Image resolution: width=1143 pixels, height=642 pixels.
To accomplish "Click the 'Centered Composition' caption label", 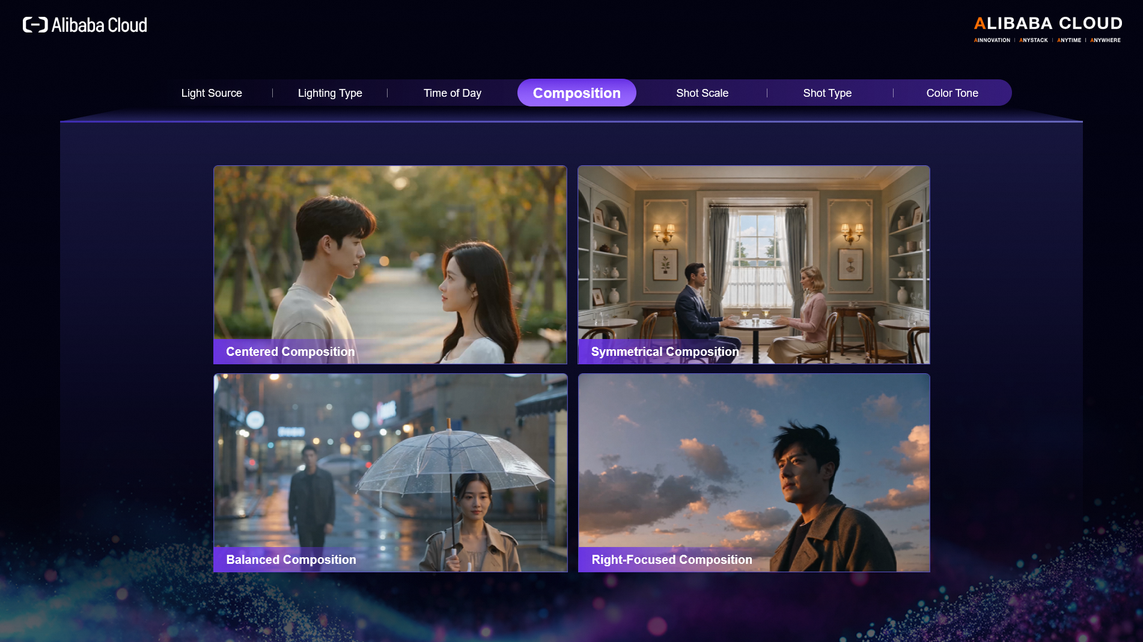I will [290, 352].
